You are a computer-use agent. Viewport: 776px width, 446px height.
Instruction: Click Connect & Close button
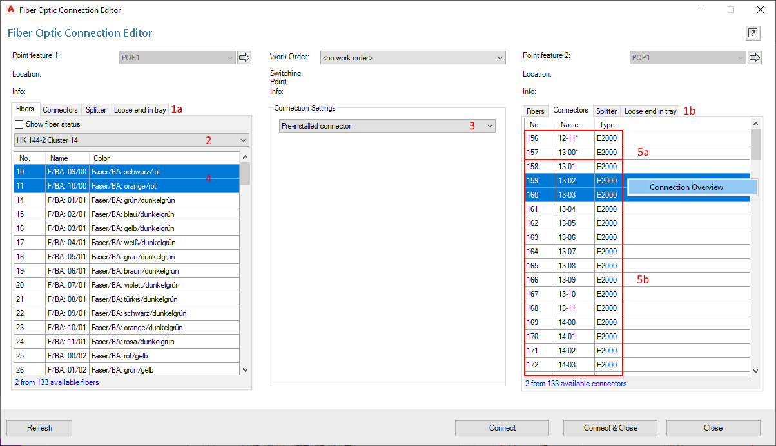tap(610, 428)
